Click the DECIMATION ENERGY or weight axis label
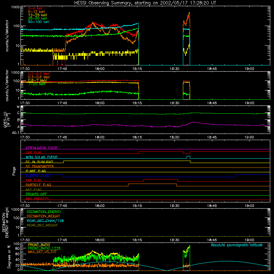 [5, 222]
